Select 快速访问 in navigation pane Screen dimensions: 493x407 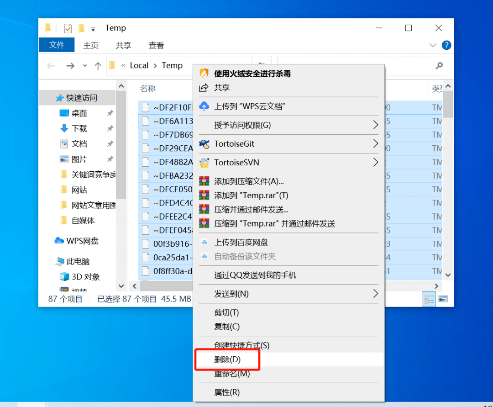coord(77,98)
